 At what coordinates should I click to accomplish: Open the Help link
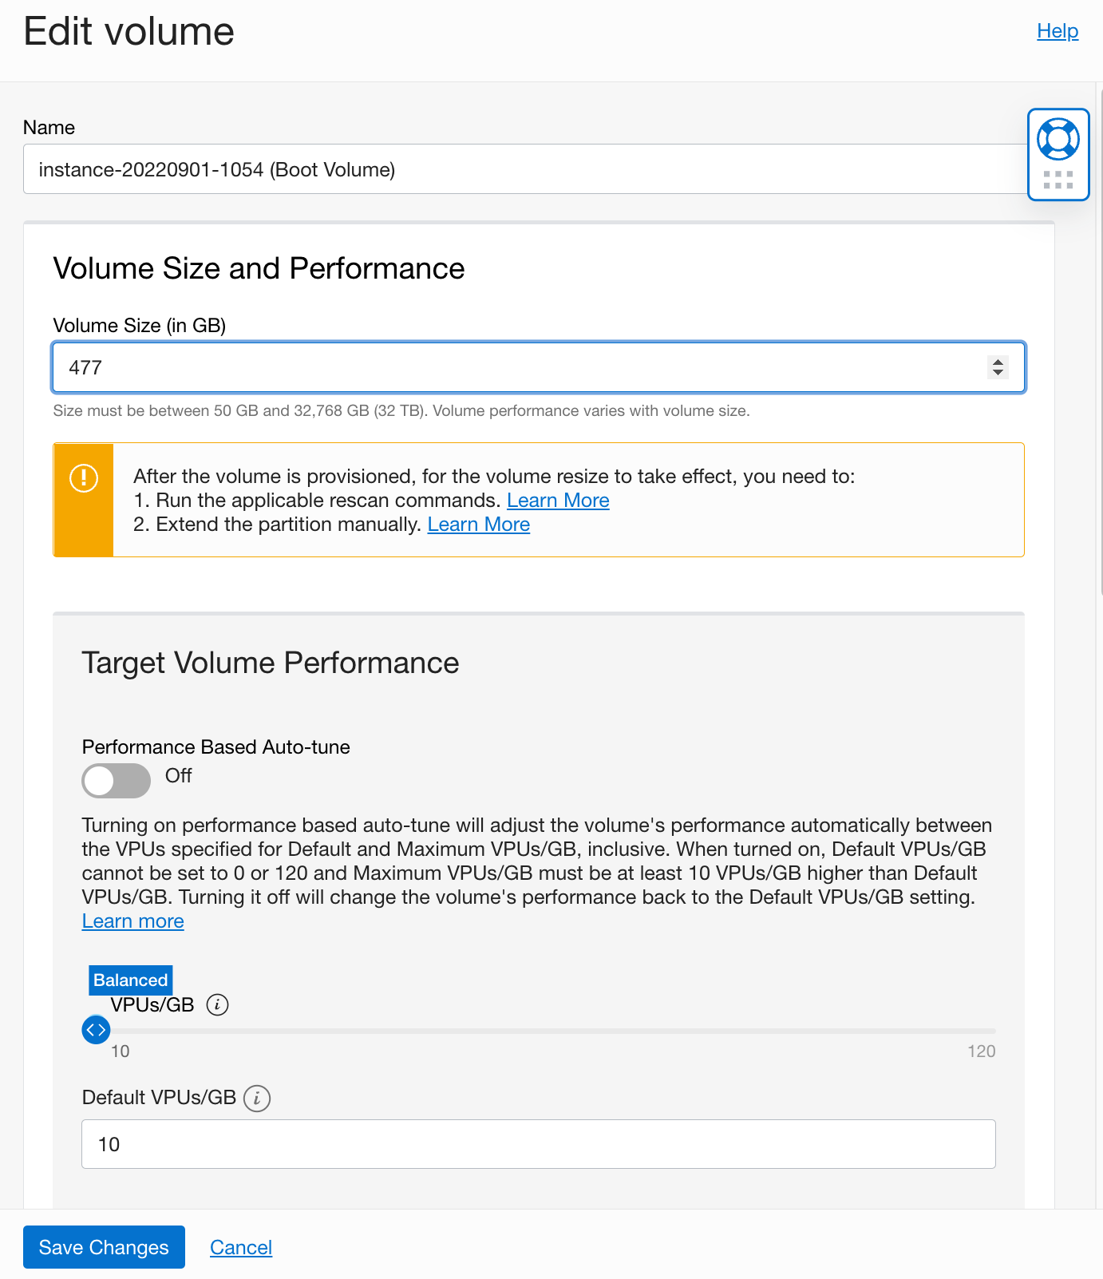tap(1058, 31)
